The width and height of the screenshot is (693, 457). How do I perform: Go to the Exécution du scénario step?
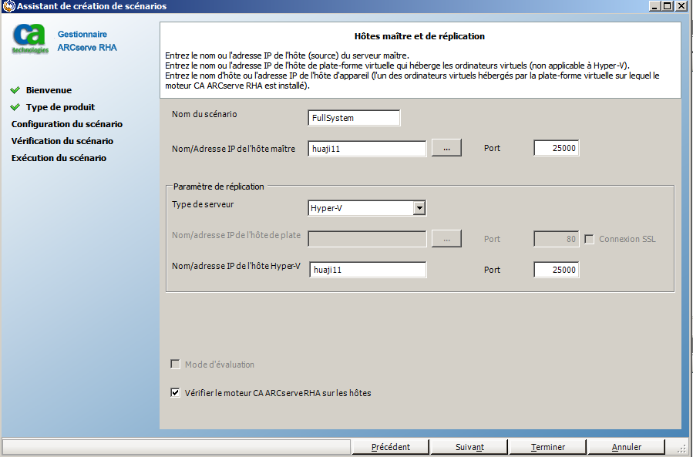pyautogui.click(x=59, y=158)
